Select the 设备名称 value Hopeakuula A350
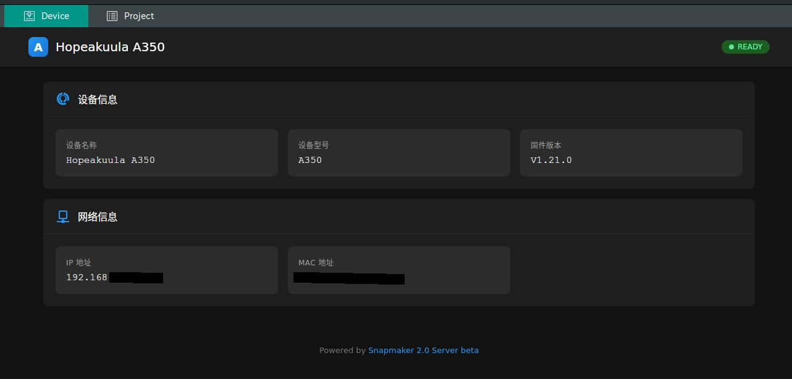The height and width of the screenshot is (379, 792). (x=111, y=160)
